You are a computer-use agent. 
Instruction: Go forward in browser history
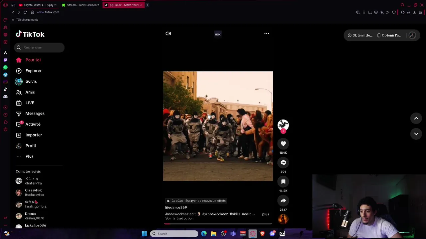click(x=19, y=12)
